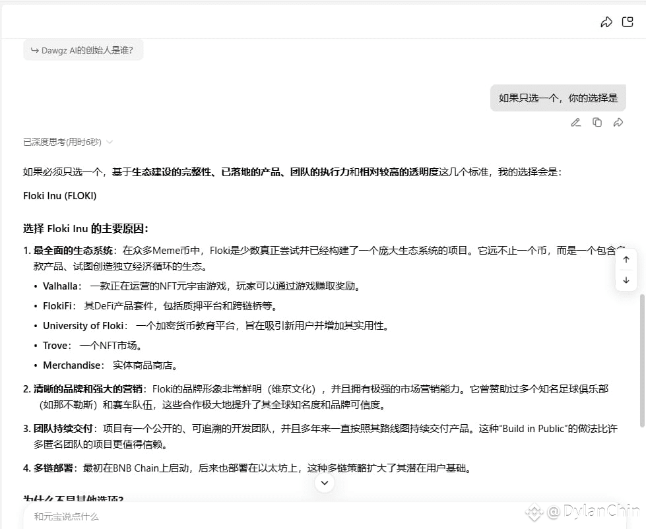Image resolution: width=646 pixels, height=529 pixels.
Task: Click the bold text 多链部署
Action: click(x=53, y=468)
